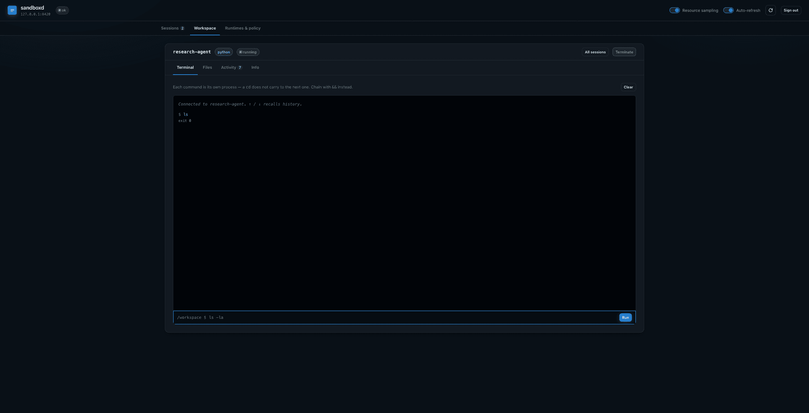Open the Info tab

255,67
